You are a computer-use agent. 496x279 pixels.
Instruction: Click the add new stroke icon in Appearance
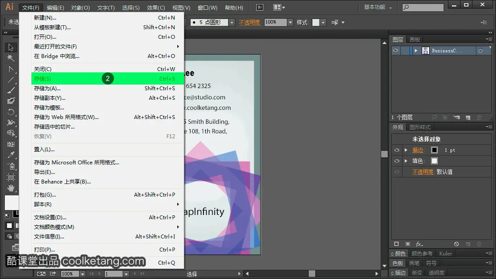coord(396,244)
